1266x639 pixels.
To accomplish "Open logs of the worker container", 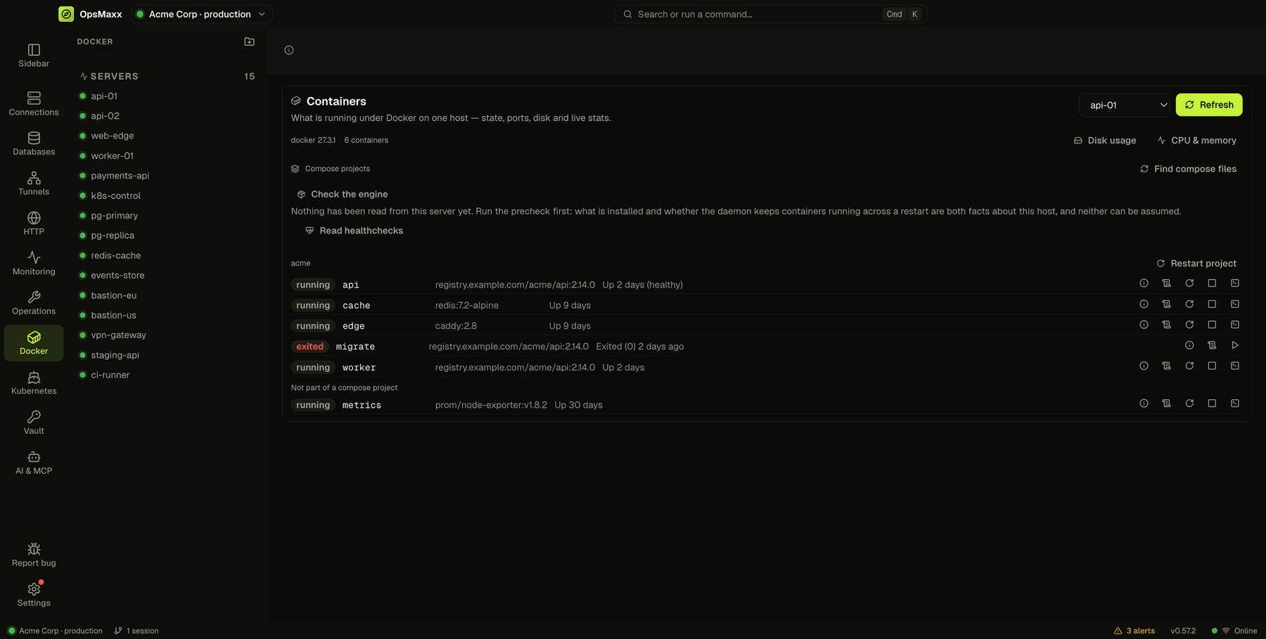I will tap(1166, 366).
